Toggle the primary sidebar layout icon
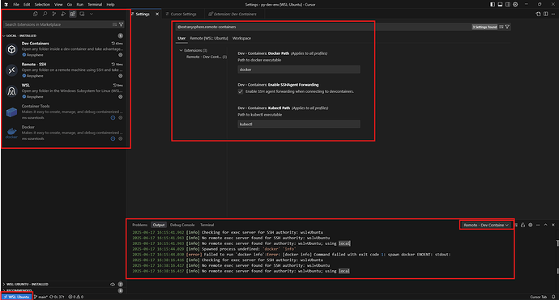The width and height of the screenshot is (559, 300). pos(493,4)
